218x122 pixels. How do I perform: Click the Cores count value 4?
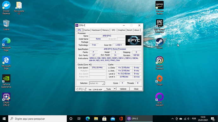(122, 83)
